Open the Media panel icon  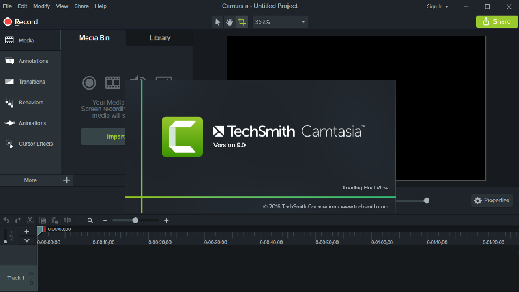9,40
